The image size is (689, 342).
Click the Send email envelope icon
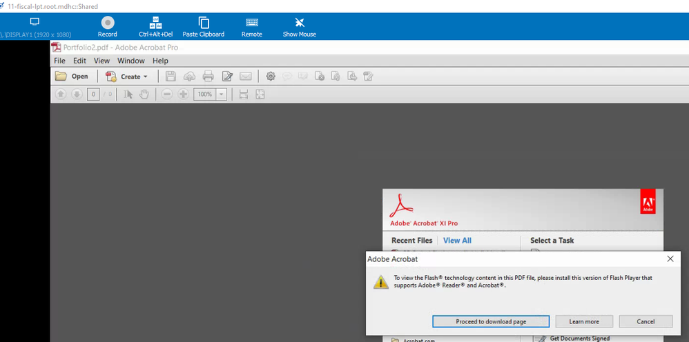pos(246,77)
